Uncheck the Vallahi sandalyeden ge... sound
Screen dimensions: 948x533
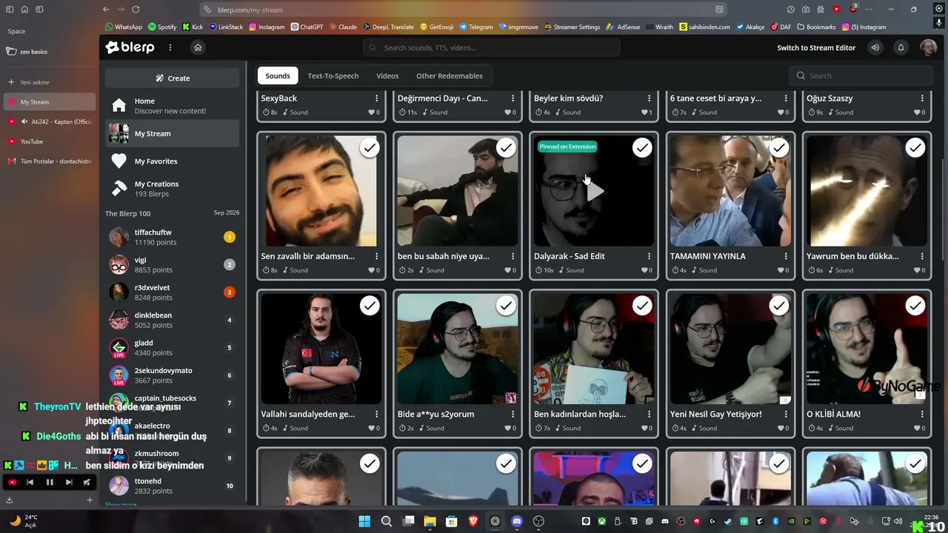point(370,306)
